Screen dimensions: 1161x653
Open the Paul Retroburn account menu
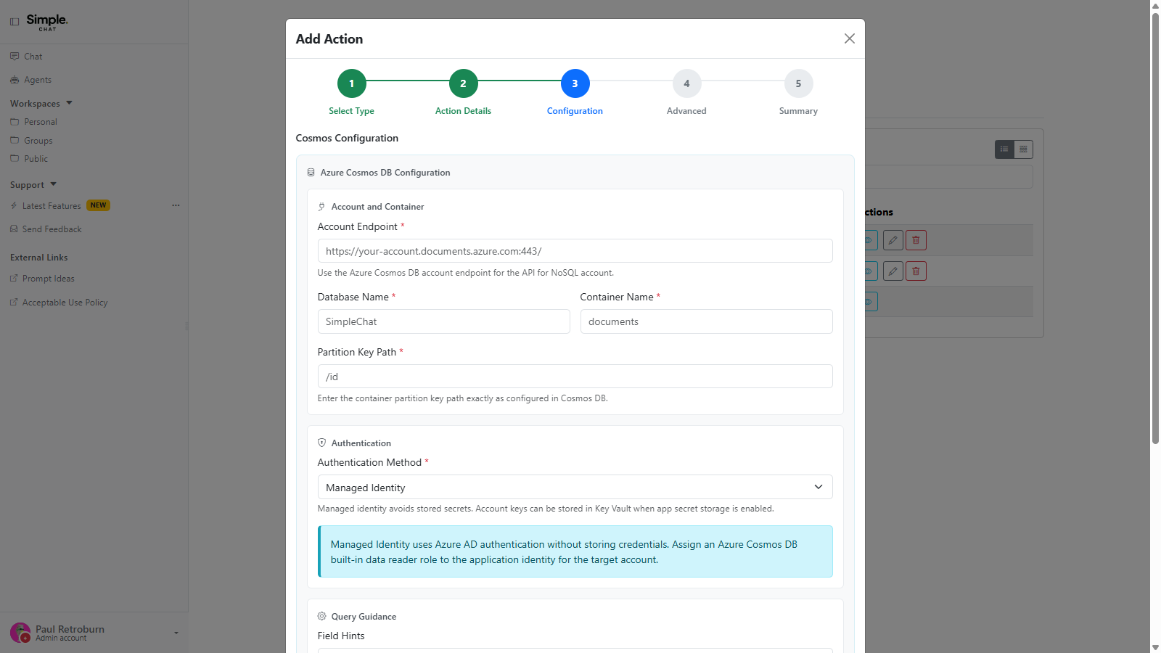[x=94, y=633]
